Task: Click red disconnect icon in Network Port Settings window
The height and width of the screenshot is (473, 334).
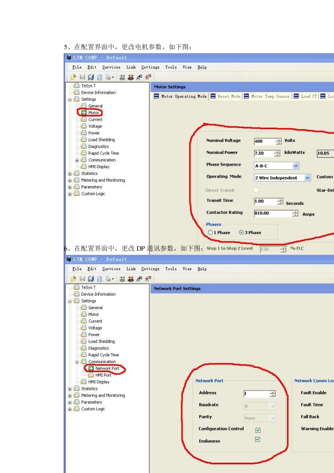Action: click(131, 279)
